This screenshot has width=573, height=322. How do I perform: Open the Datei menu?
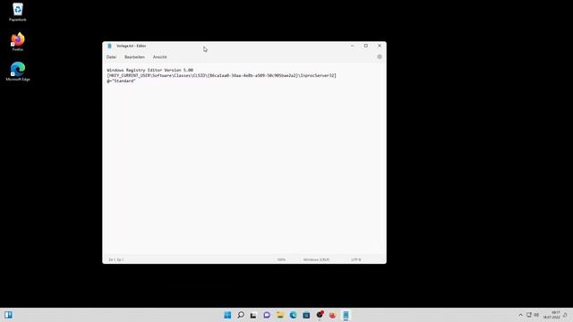111,57
